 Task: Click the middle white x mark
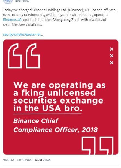click(112, 56)
